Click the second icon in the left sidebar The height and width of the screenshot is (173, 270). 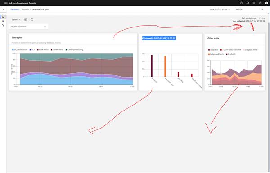3,21
